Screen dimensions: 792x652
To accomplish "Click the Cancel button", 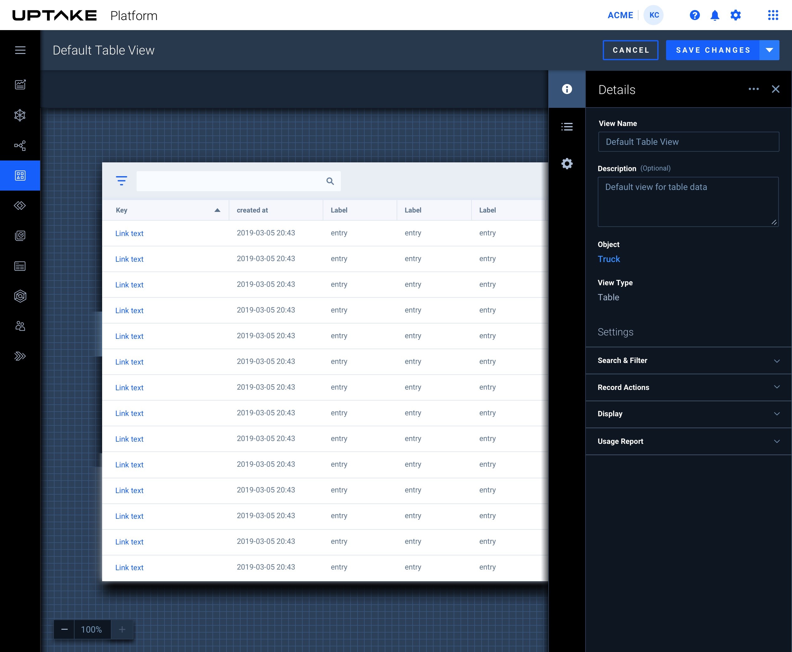I will pyautogui.click(x=630, y=50).
